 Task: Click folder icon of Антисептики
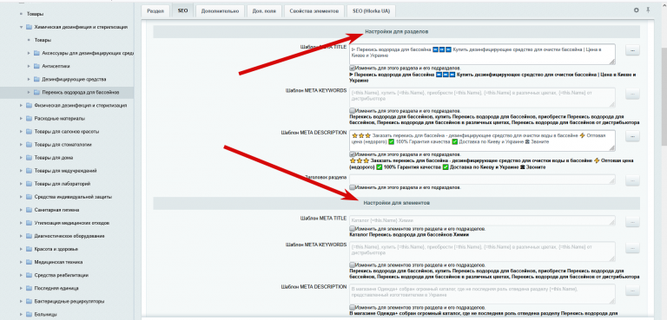click(x=36, y=66)
